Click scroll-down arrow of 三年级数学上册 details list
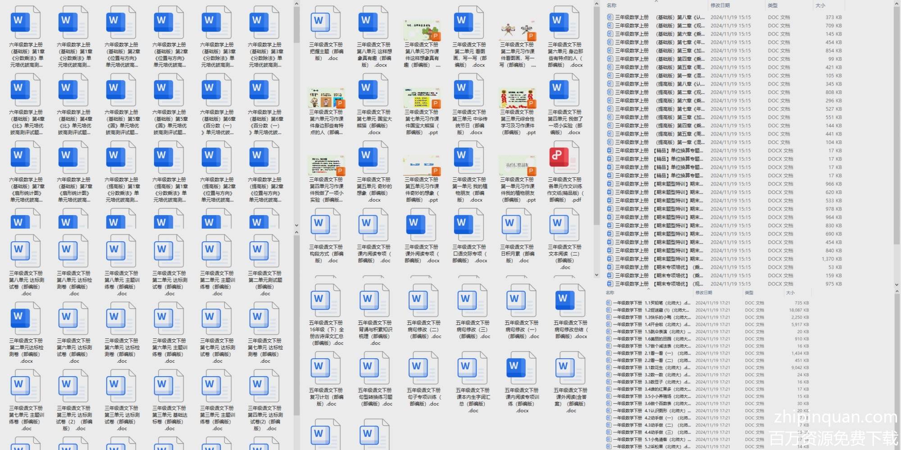Image resolution: width=901 pixels, height=450 pixels. [x=896, y=285]
